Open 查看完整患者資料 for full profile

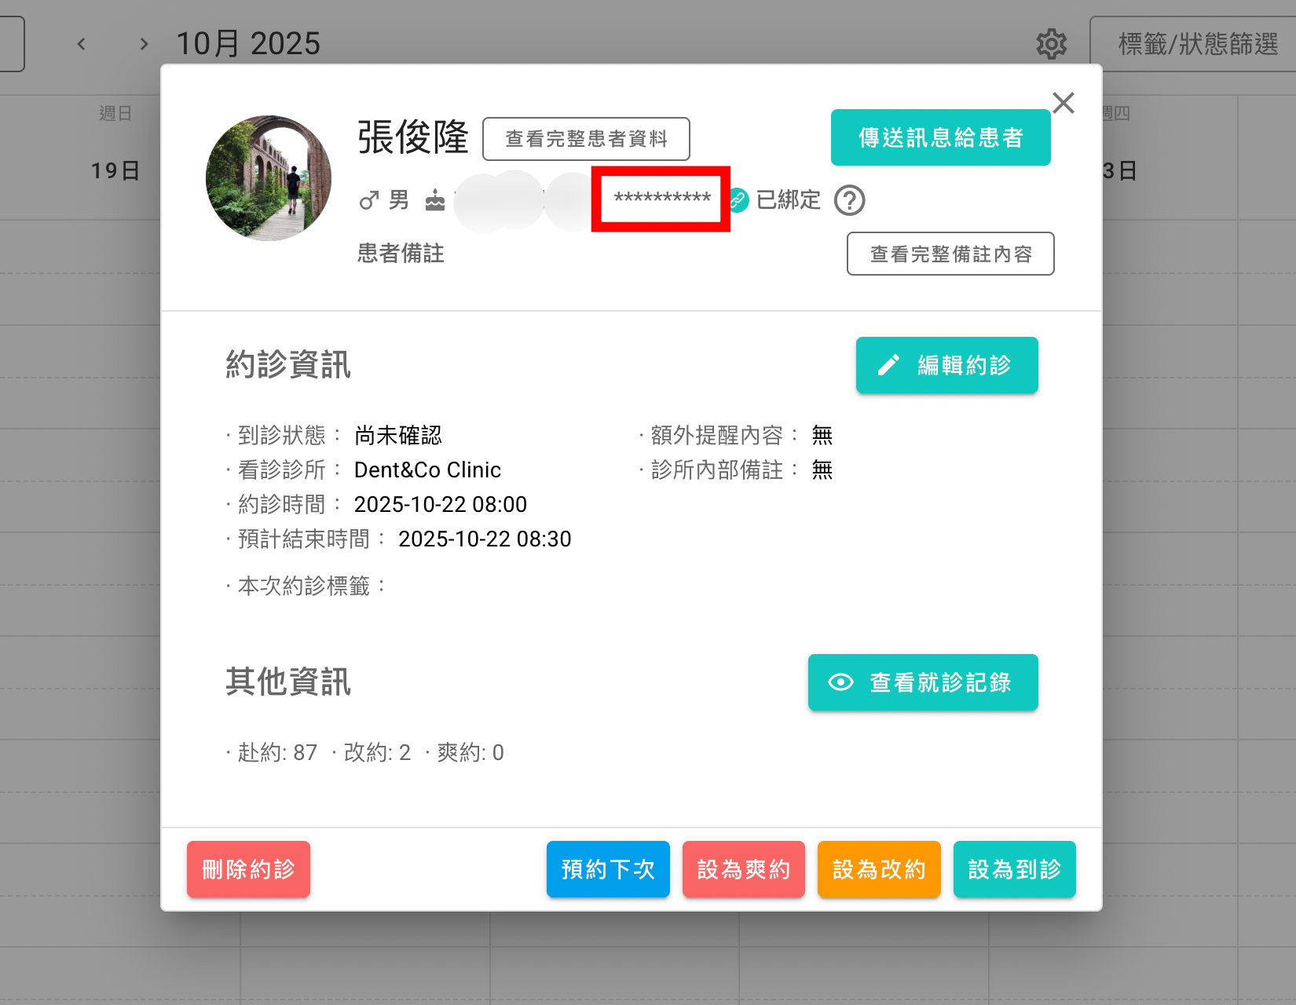coord(587,138)
